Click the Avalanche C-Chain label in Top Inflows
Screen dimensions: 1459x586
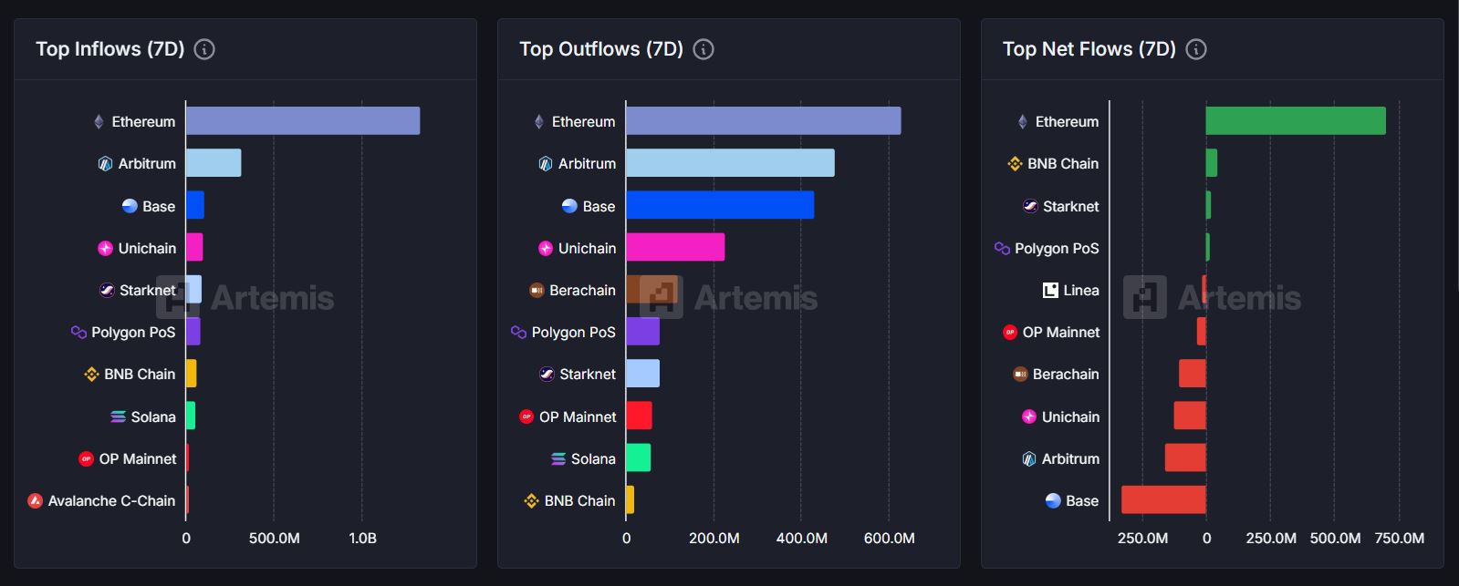tap(111, 500)
